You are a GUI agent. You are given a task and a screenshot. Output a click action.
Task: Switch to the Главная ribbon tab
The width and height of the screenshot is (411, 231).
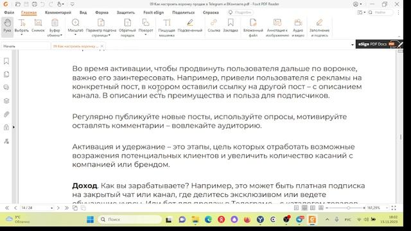click(29, 12)
